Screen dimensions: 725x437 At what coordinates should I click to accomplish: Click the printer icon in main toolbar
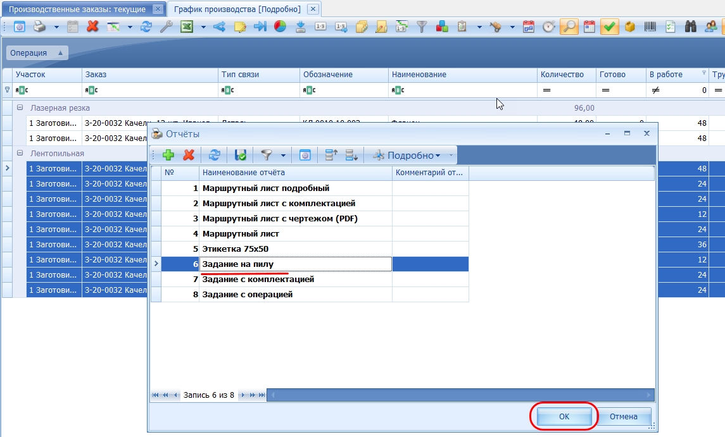coord(40,27)
